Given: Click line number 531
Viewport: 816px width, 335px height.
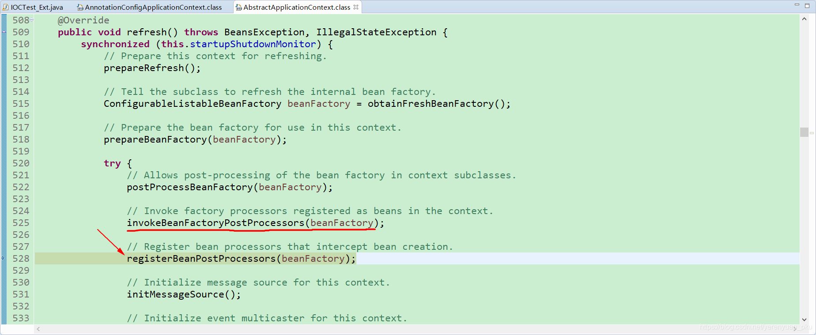Looking at the screenshot, I should click(21, 294).
